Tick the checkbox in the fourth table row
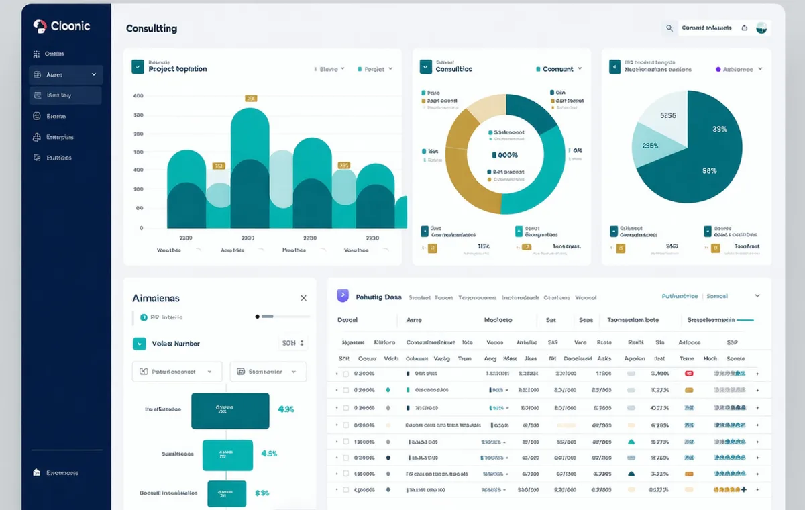Image resolution: width=805 pixels, height=510 pixels. pyautogui.click(x=346, y=425)
